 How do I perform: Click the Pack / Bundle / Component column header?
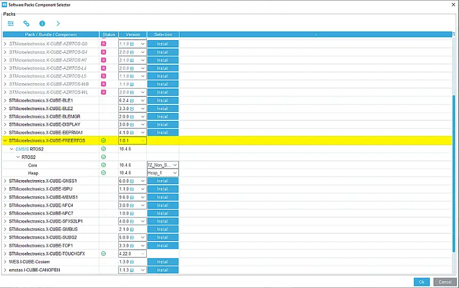point(50,34)
